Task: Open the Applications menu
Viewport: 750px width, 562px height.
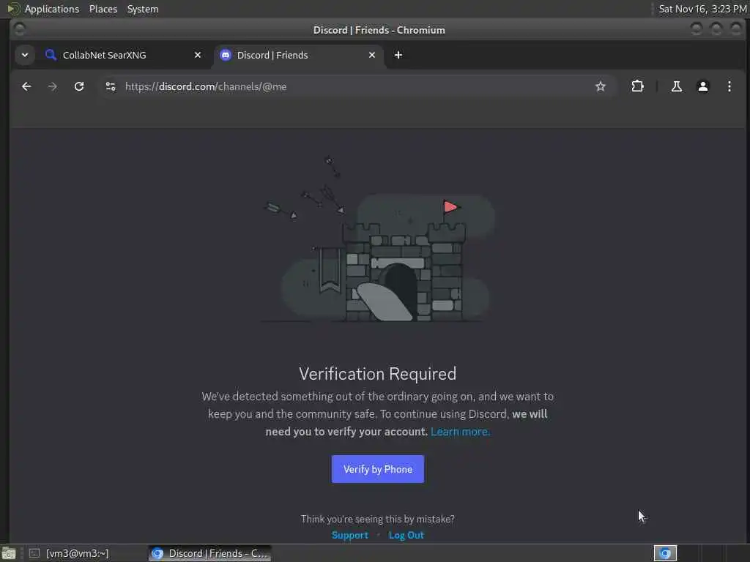Action: tap(52, 9)
